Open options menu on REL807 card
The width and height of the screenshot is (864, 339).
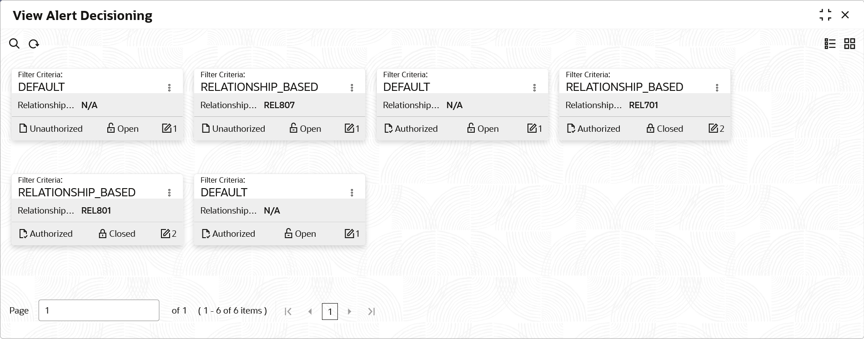[352, 88]
